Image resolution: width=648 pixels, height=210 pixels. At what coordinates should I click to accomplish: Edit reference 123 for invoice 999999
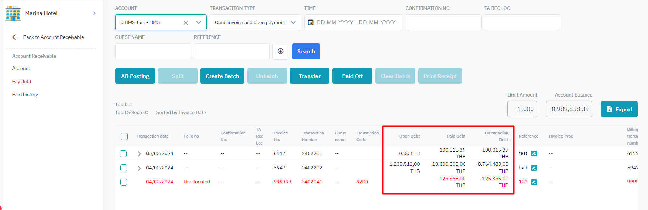(x=534, y=182)
